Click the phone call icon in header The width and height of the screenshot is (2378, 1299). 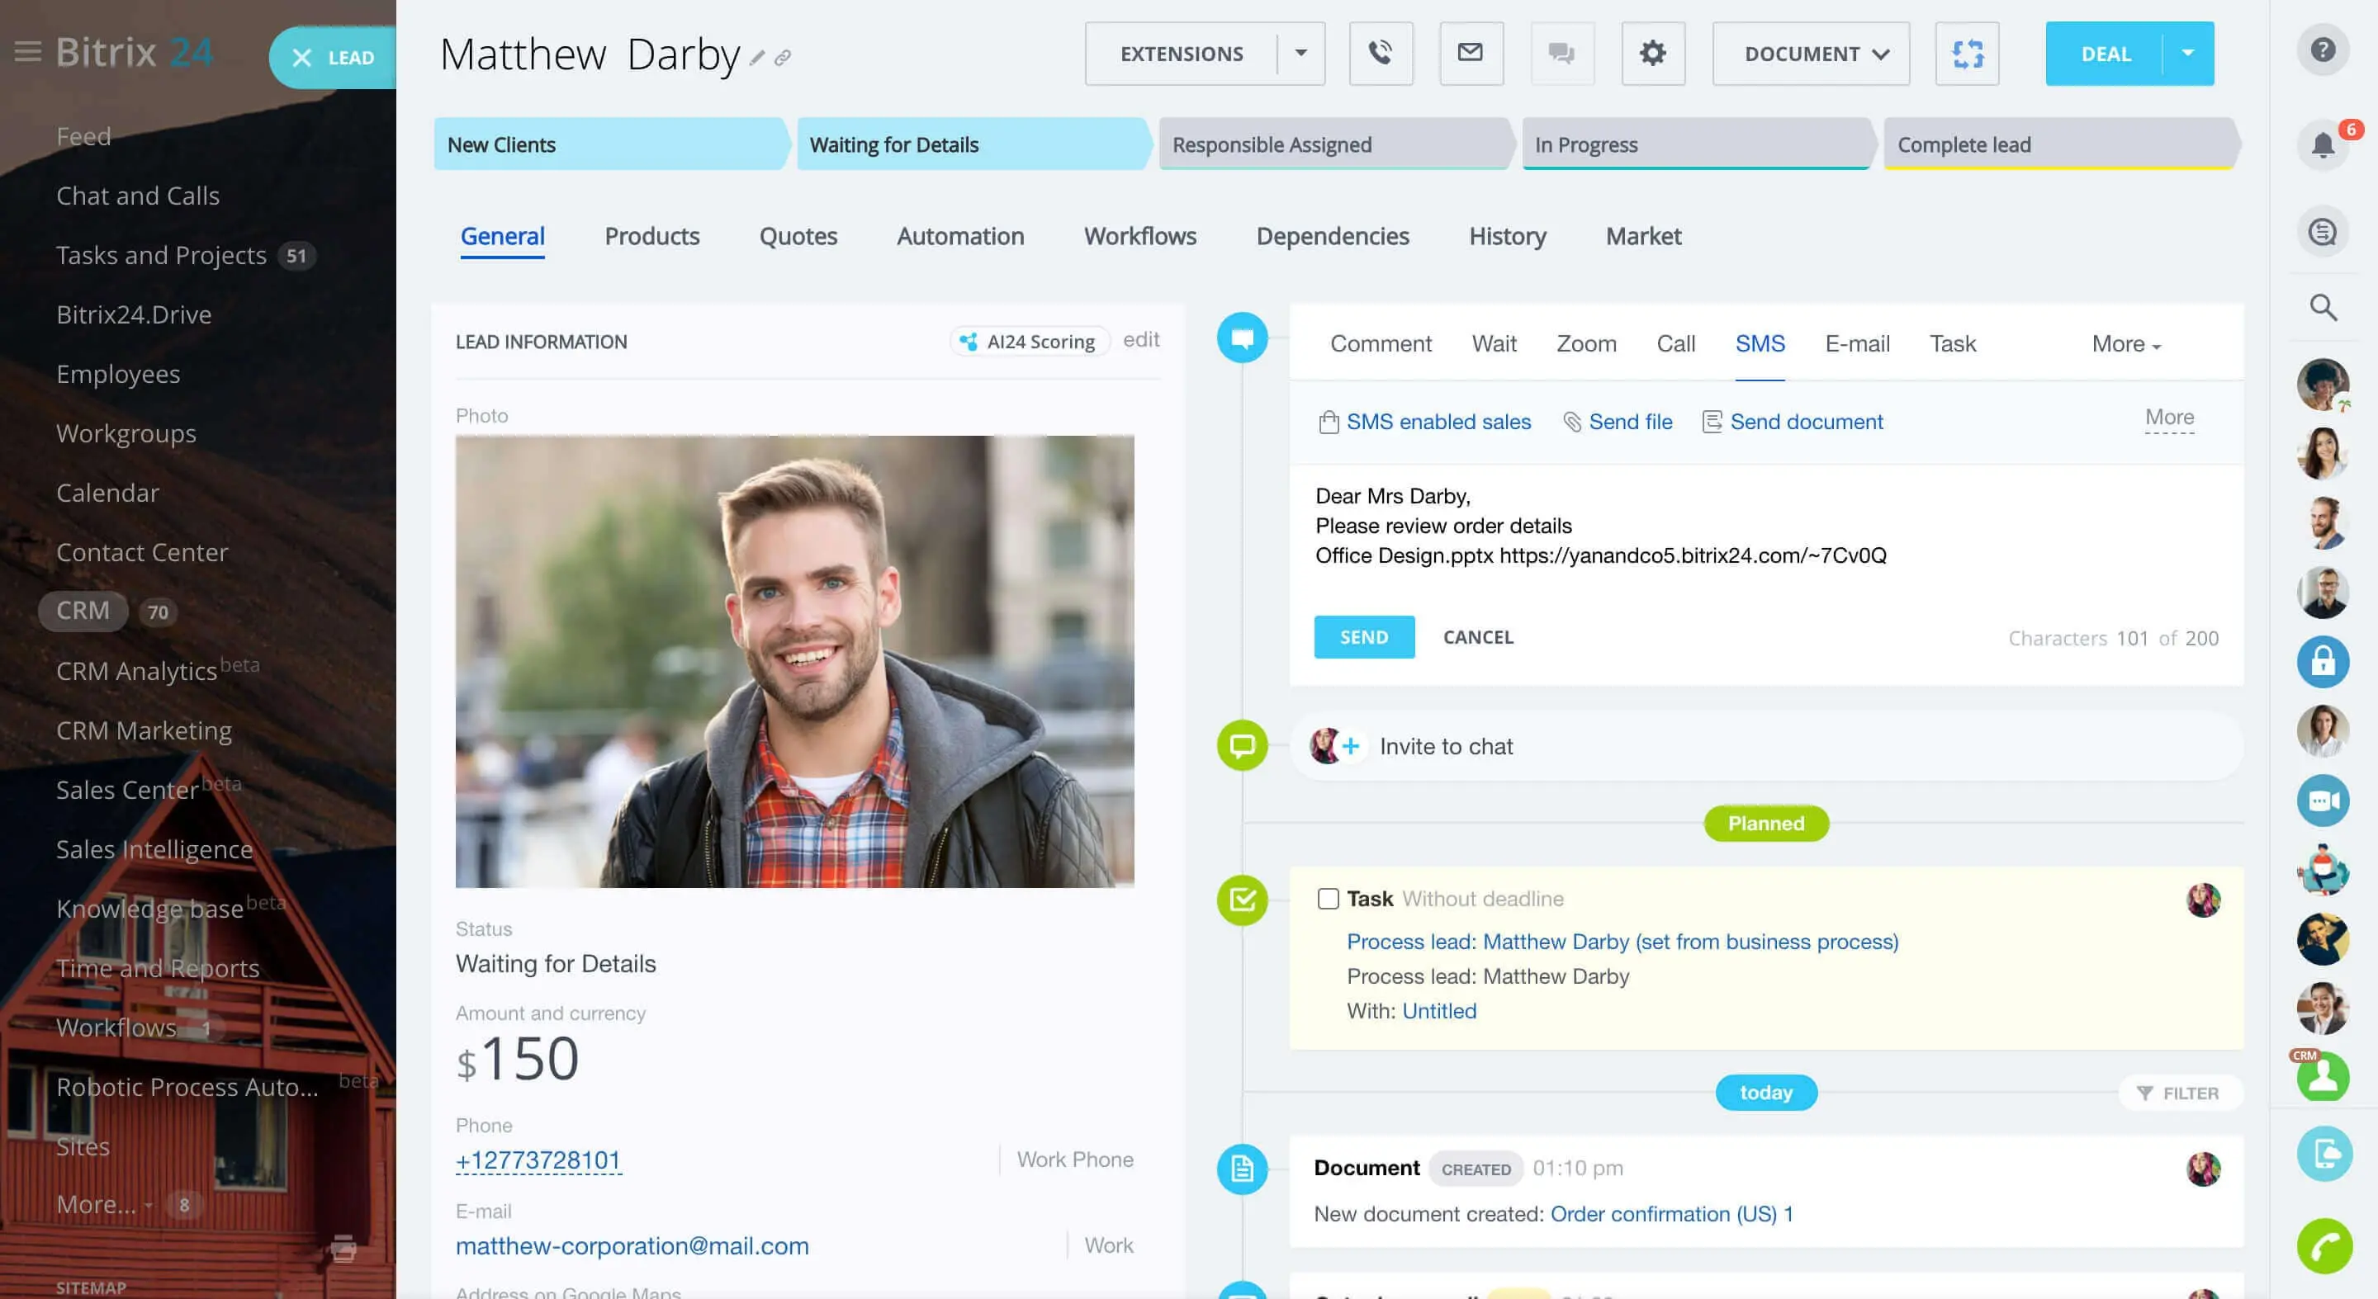pyautogui.click(x=1380, y=54)
